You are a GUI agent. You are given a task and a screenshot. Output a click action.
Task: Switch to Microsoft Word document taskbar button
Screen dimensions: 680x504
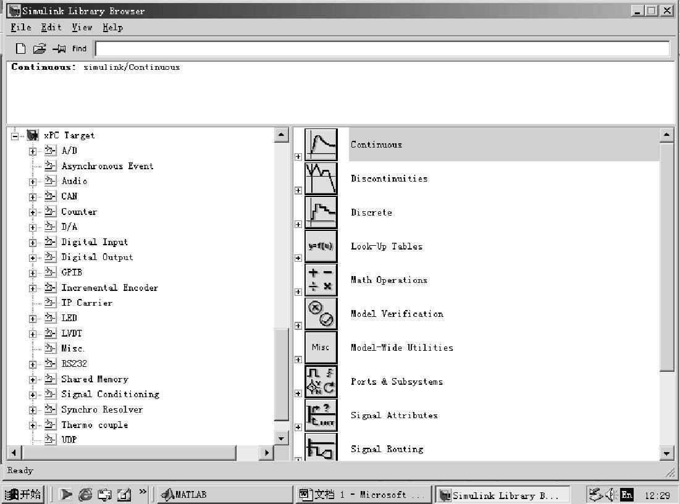363,495
